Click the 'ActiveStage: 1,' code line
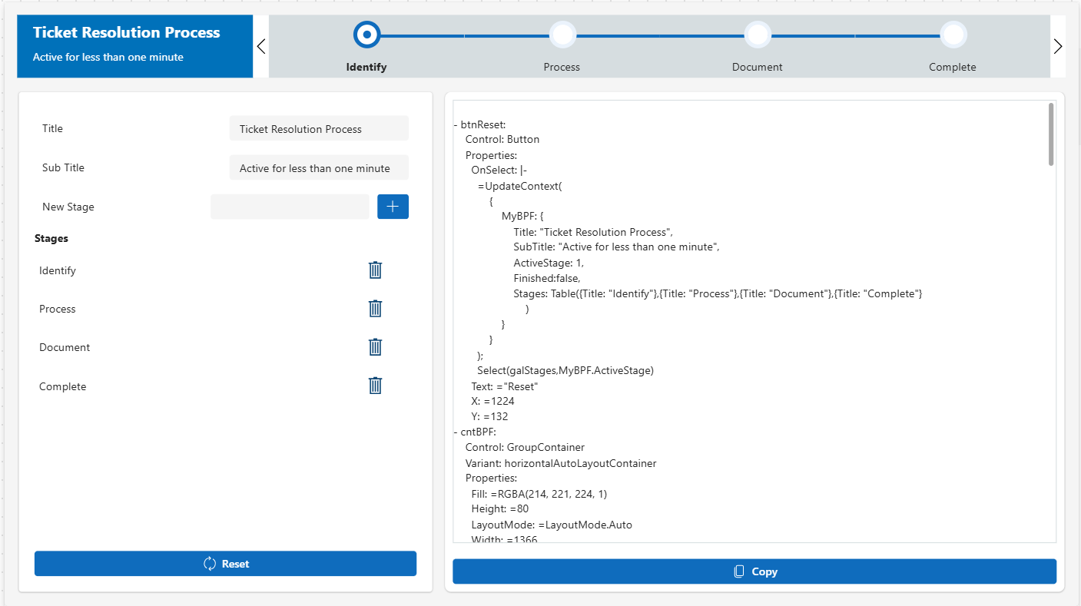 549,263
